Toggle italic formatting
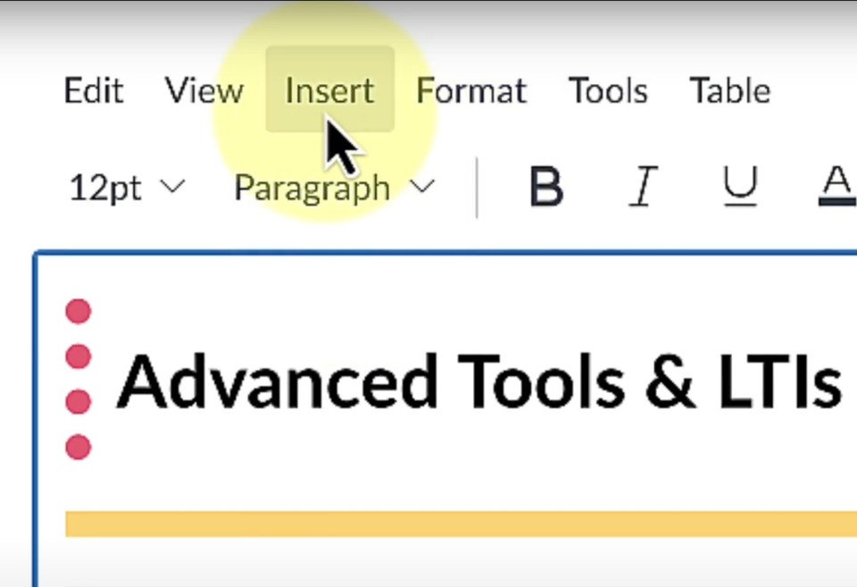Viewport: 857px width, 587px height. (643, 187)
